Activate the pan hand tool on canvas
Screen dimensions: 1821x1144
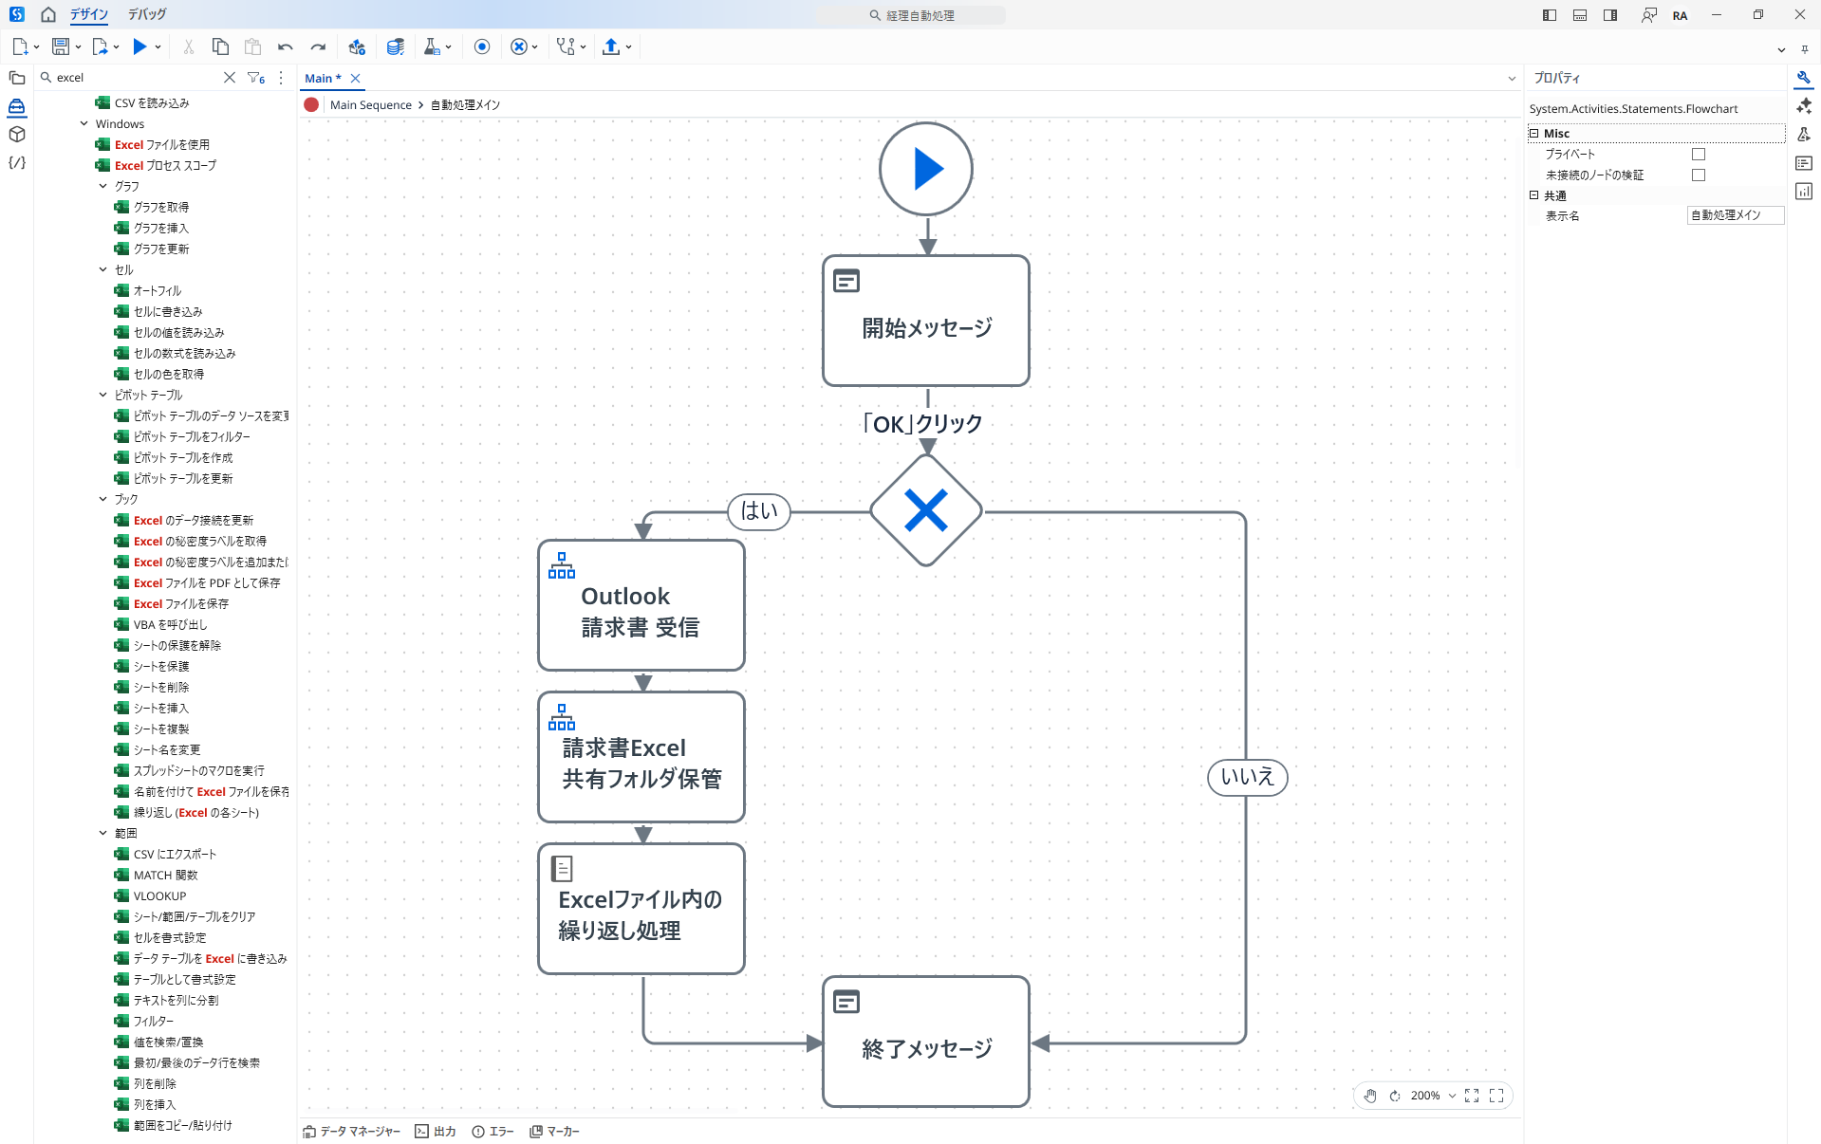click(x=1370, y=1096)
